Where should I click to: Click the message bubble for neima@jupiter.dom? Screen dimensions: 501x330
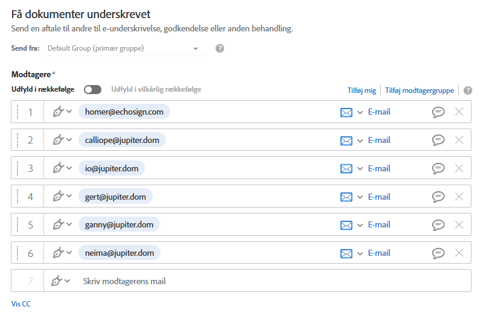(x=439, y=253)
